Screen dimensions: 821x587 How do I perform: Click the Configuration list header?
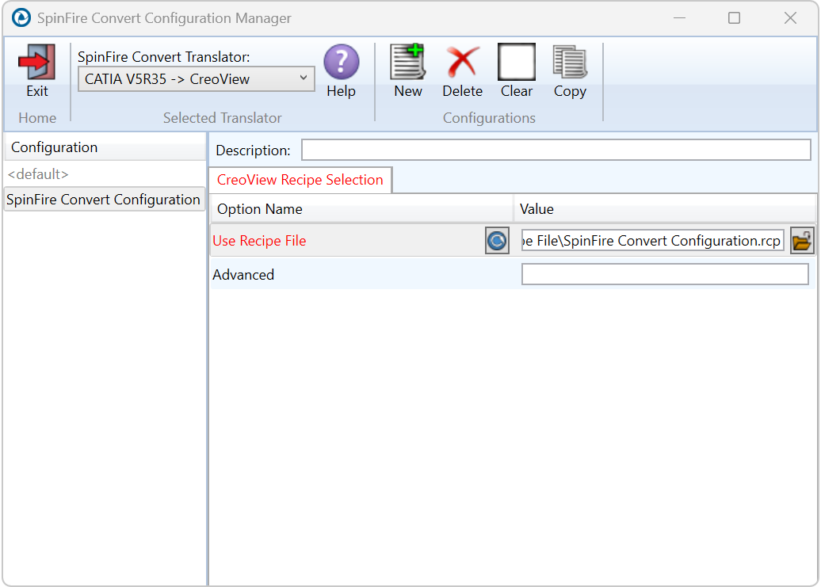(x=105, y=147)
